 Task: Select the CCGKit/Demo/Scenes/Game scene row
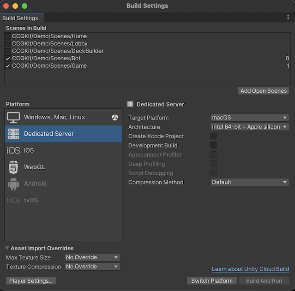tap(148, 66)
